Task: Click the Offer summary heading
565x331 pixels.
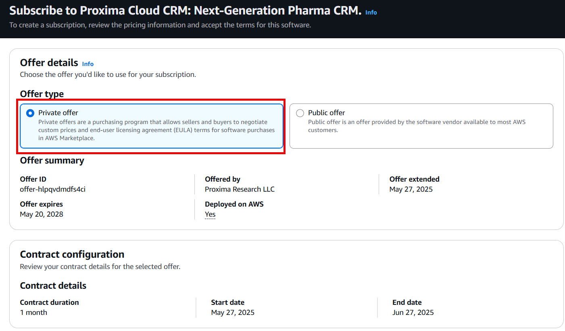Action: pos(52,160)
